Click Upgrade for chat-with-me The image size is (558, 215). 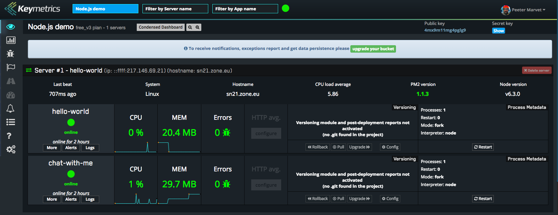pos(359,199)
